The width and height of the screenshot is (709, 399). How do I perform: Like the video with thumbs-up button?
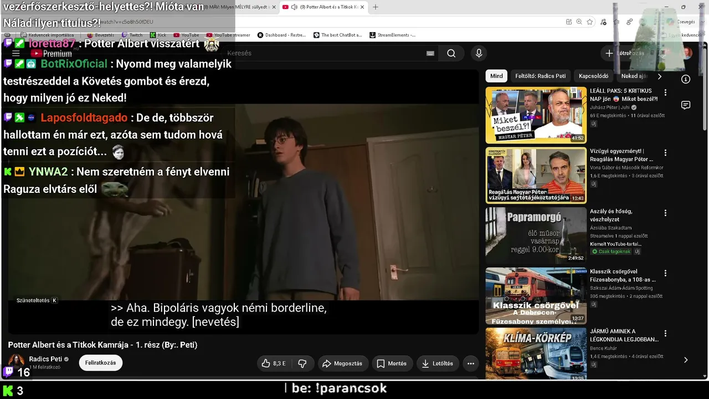tap(274, 364)
